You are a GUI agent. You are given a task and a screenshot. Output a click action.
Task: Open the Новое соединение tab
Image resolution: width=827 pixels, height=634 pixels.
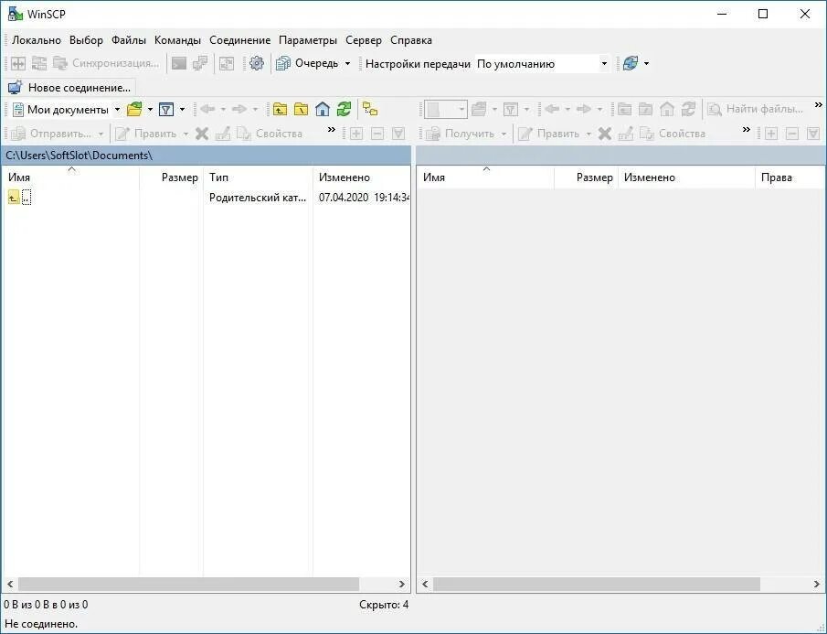coord(69,87)
